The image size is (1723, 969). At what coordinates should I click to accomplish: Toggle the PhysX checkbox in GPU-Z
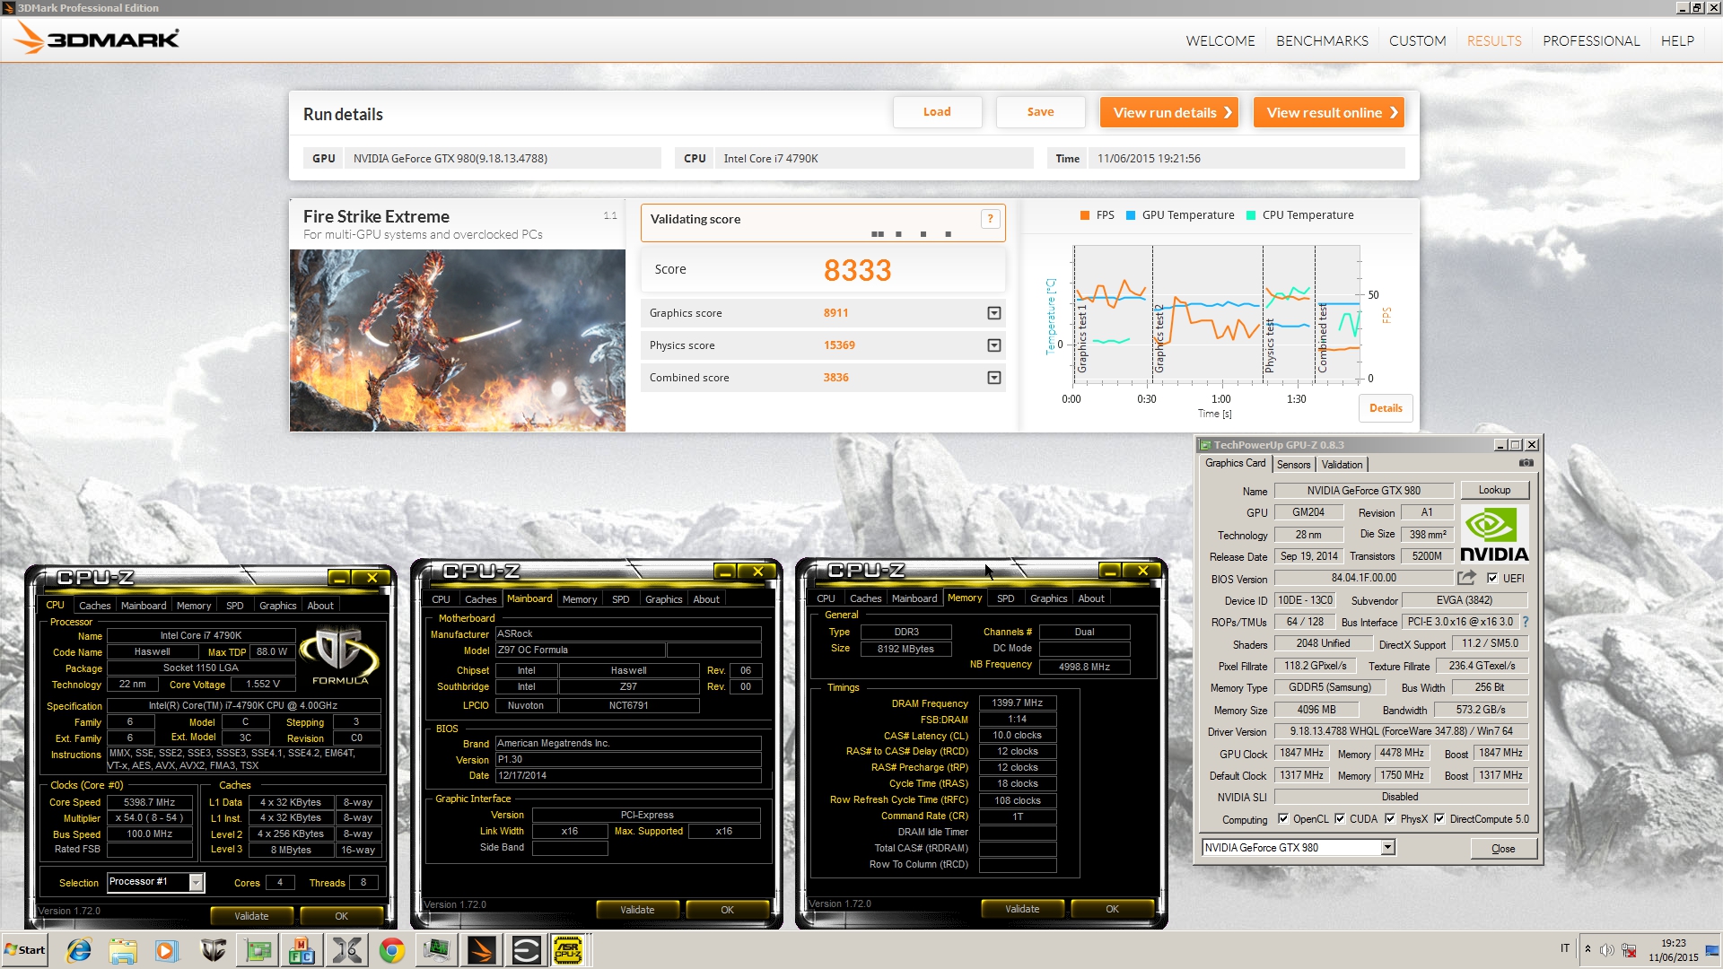(1390, 819)
